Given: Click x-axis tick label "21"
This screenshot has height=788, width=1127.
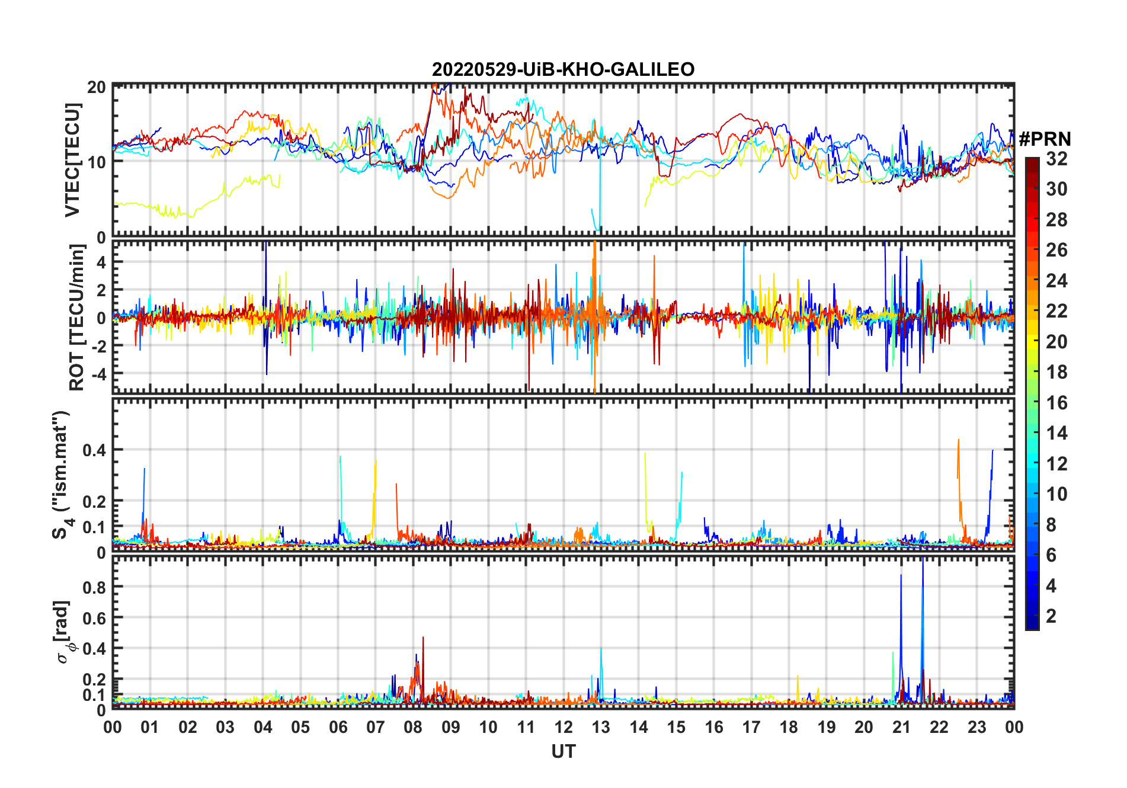Looking at the screenshot, I should 901,728.
